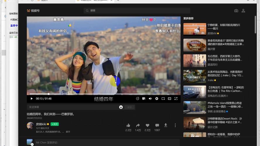Follow 房琪kiki with green +关注 button
260x146 pixels.
[x=55, y=124]
